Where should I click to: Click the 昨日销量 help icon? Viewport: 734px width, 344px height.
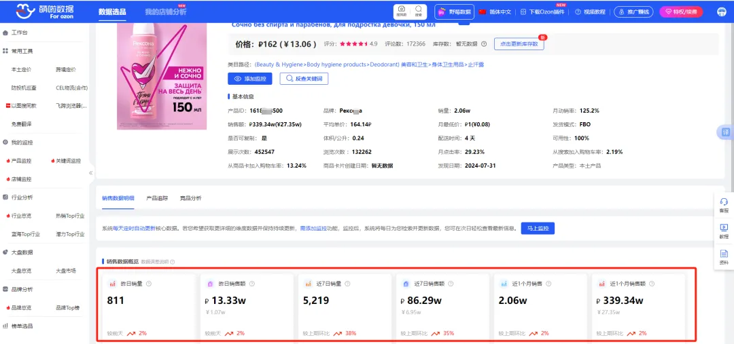click(x=149, y=284)
